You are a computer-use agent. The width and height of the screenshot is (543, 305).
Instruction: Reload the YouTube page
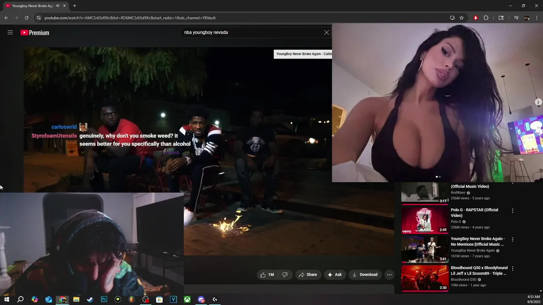(27, 18)
